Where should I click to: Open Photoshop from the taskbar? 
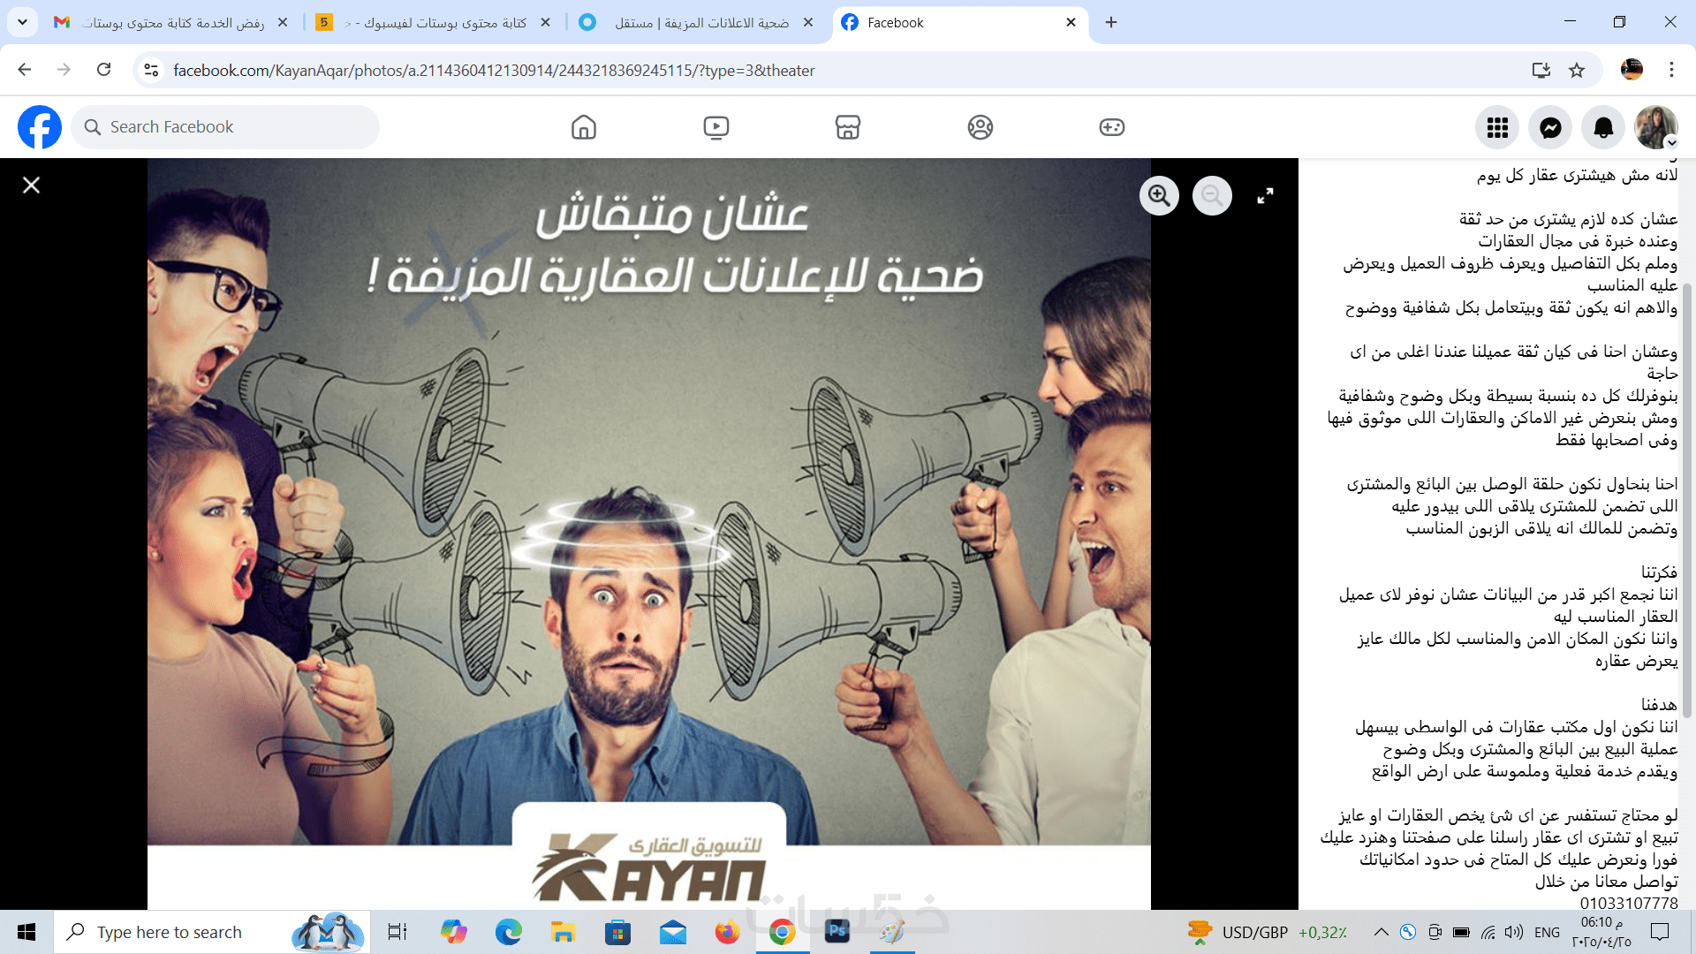(837, 931)
